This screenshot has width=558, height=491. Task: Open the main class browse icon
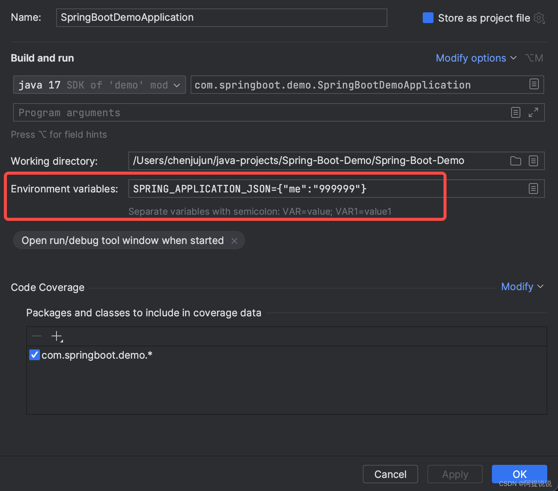pos(534,84)
